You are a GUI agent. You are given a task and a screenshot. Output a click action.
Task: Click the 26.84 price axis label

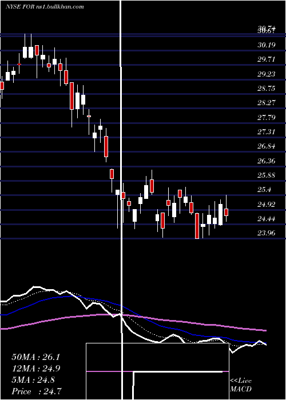(267, 146)
